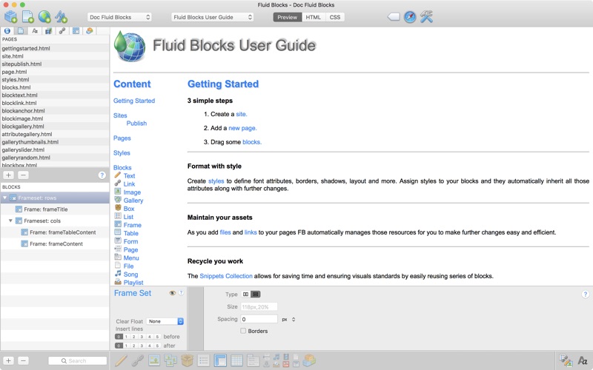Insert an image block from bottom toolbar
Image resolution: width=593 pixels, height=370 pixels.
coord(154,360)
